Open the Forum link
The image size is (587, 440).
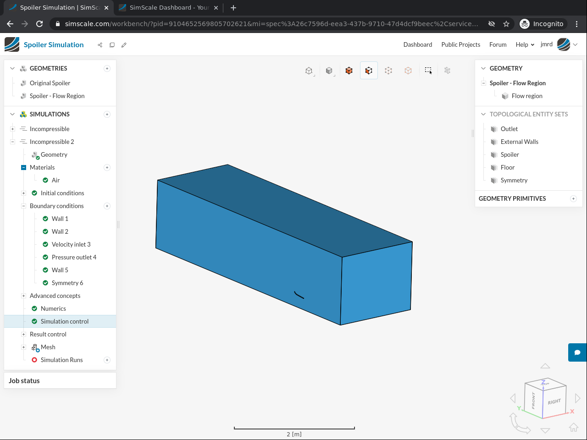tap(498, 44)
